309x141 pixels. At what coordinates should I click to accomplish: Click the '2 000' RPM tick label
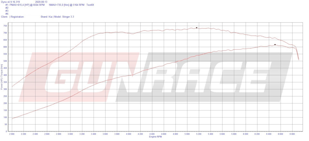[x=12, y=134]
